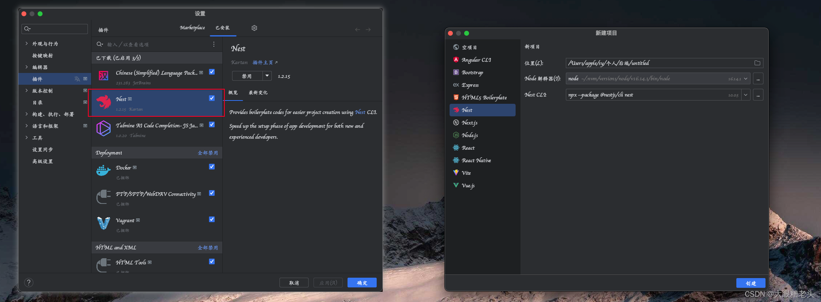Expand 语言和框架 settings section
The width and height of the screenshot is (821, 302).
tap(27, 126)
